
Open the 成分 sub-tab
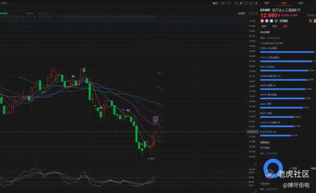click(x=286, y=26)
